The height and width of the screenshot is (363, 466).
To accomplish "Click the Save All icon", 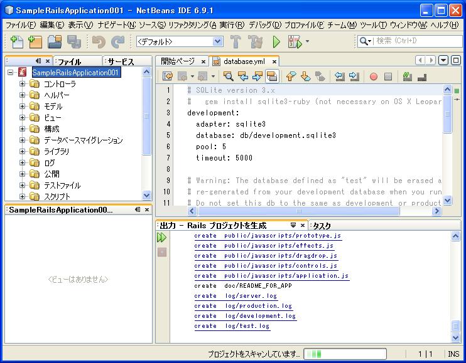I will coord(74,42).
